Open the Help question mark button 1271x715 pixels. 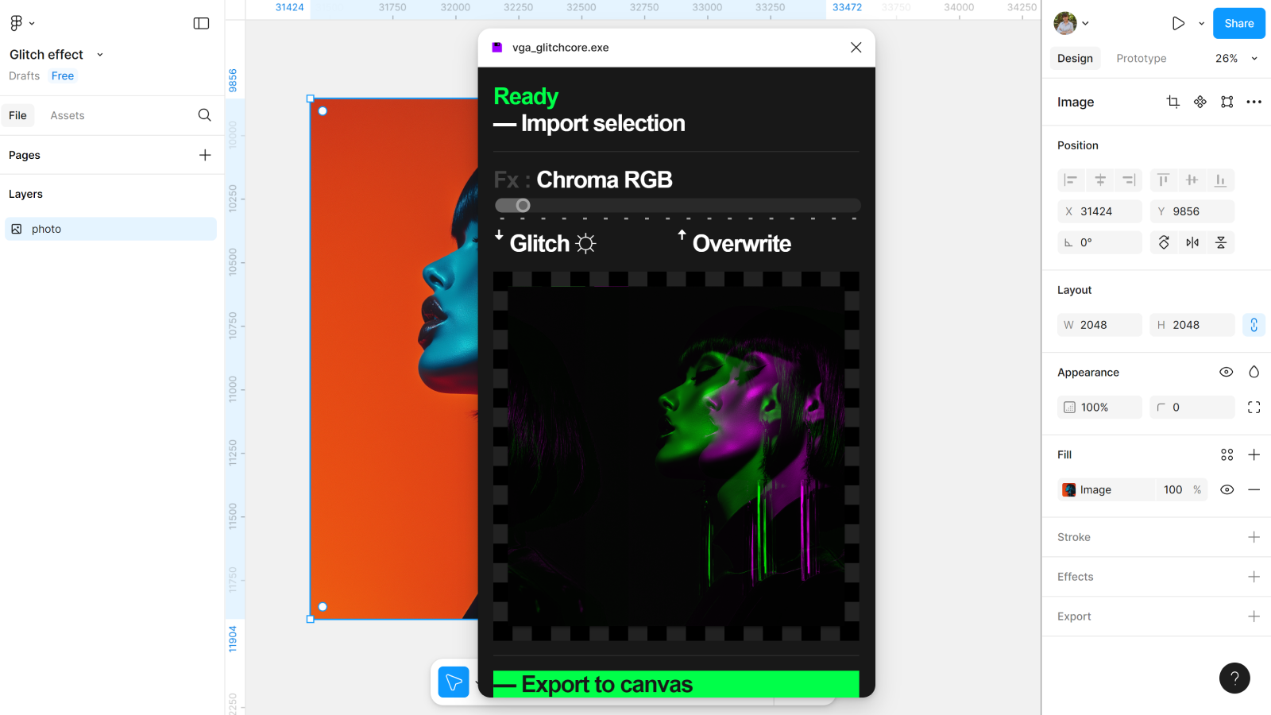(1234, 678)
